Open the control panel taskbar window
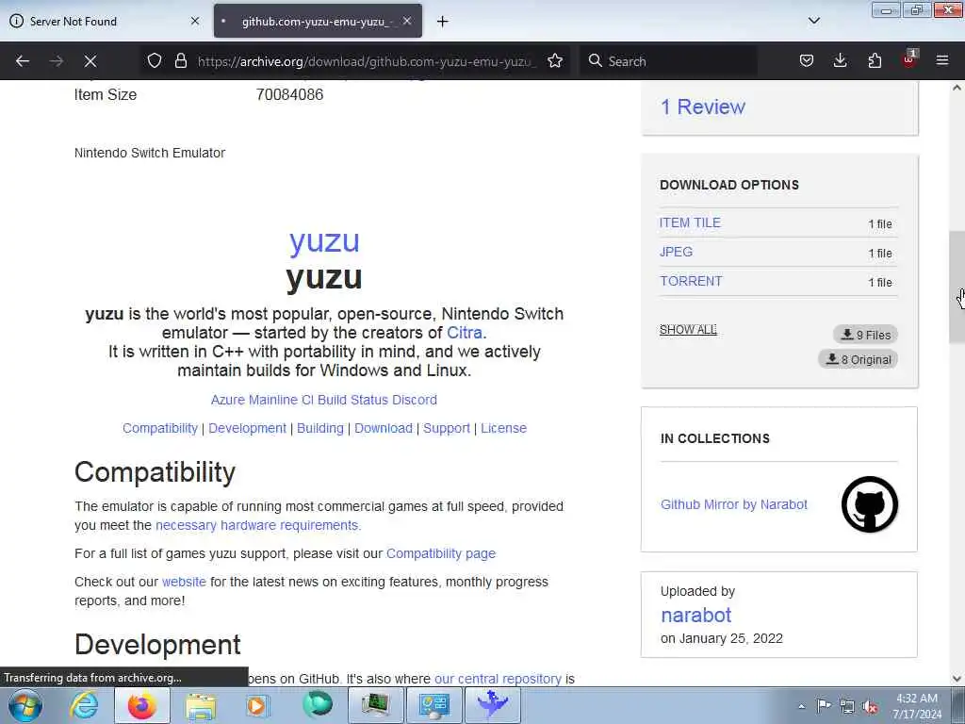The image size is (965, 724). pyautogui.click(x=433, y=705)
